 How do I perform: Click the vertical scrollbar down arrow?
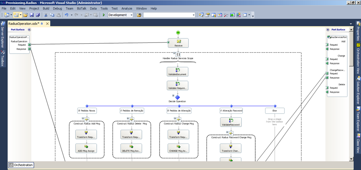[351, 159]
